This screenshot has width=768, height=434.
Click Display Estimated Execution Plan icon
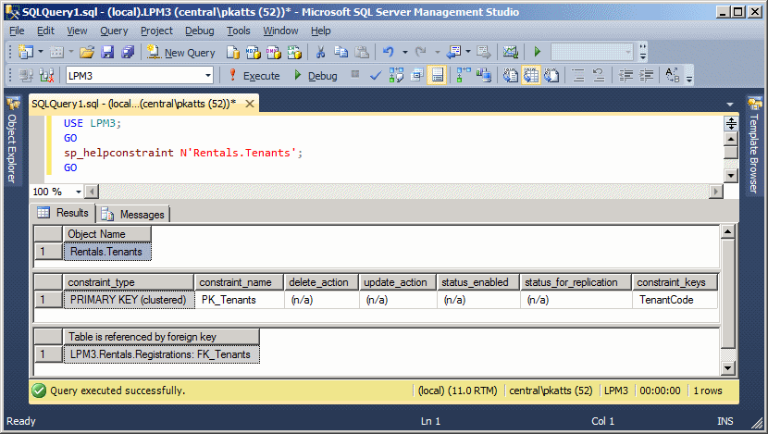[396, 76]
